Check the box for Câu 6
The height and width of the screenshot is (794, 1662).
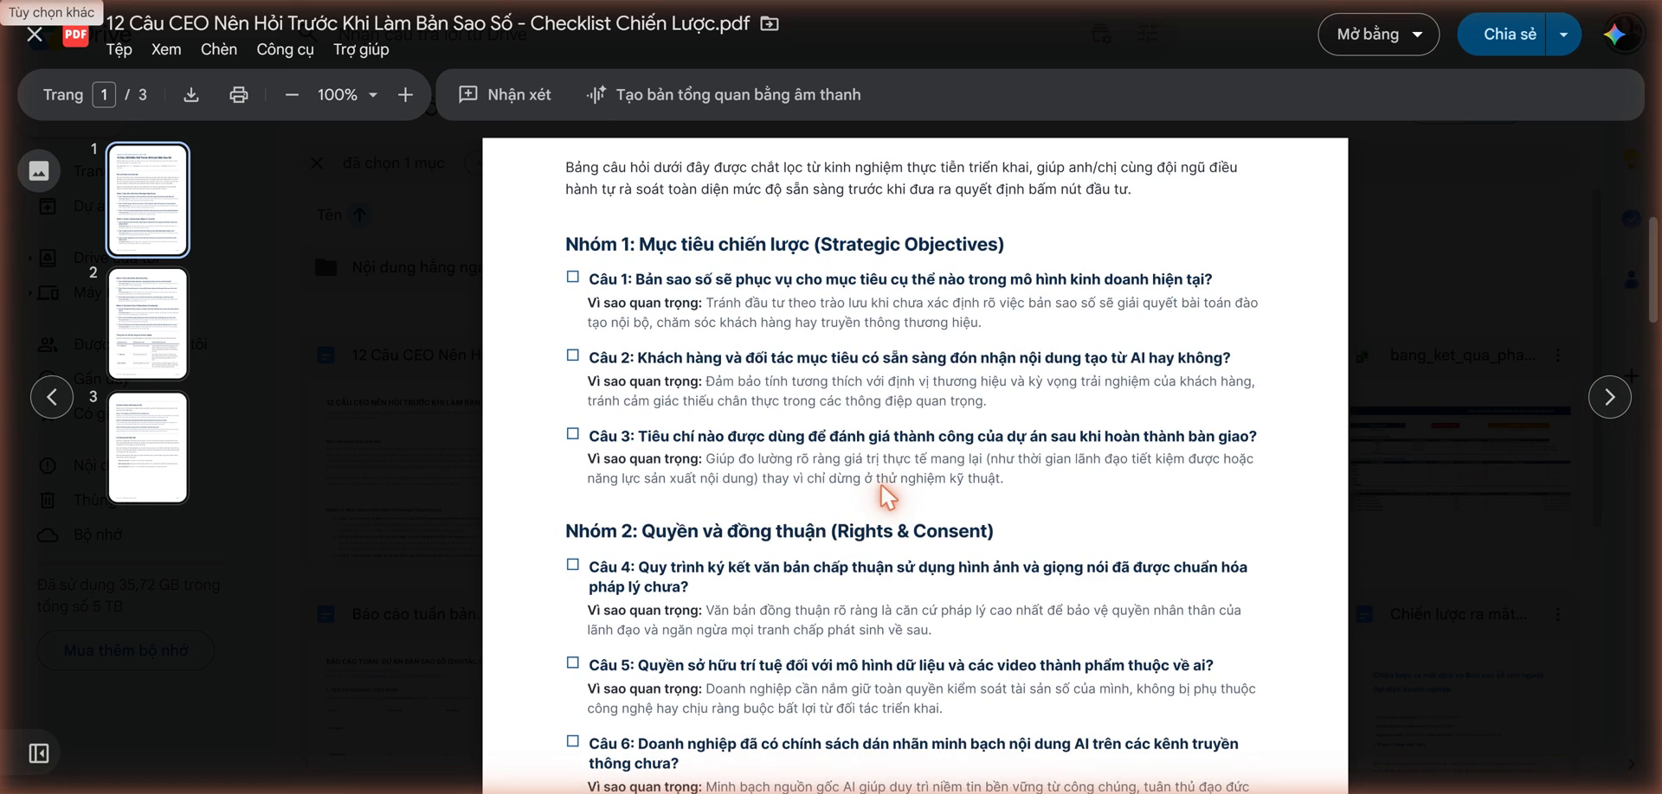(573, 741)
